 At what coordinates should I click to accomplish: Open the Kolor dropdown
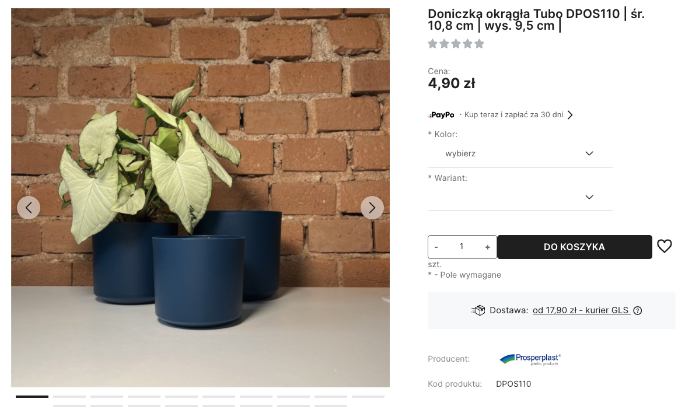(520, 153)
